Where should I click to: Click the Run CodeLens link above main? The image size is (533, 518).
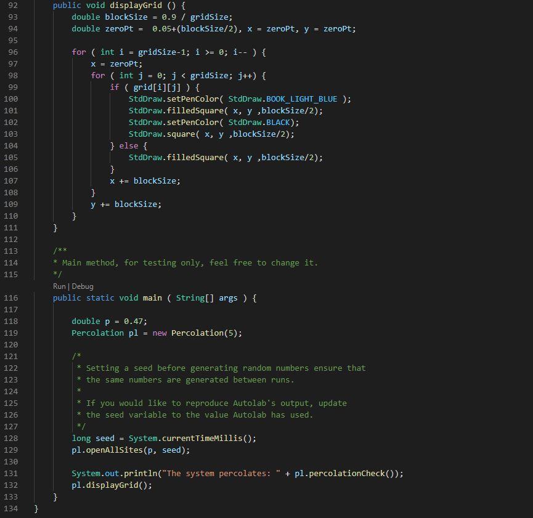coord(59,286)
